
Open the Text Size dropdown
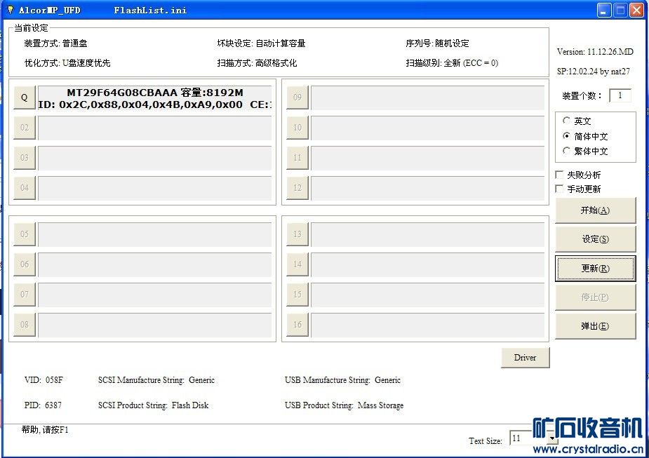[x=552, y=438]
